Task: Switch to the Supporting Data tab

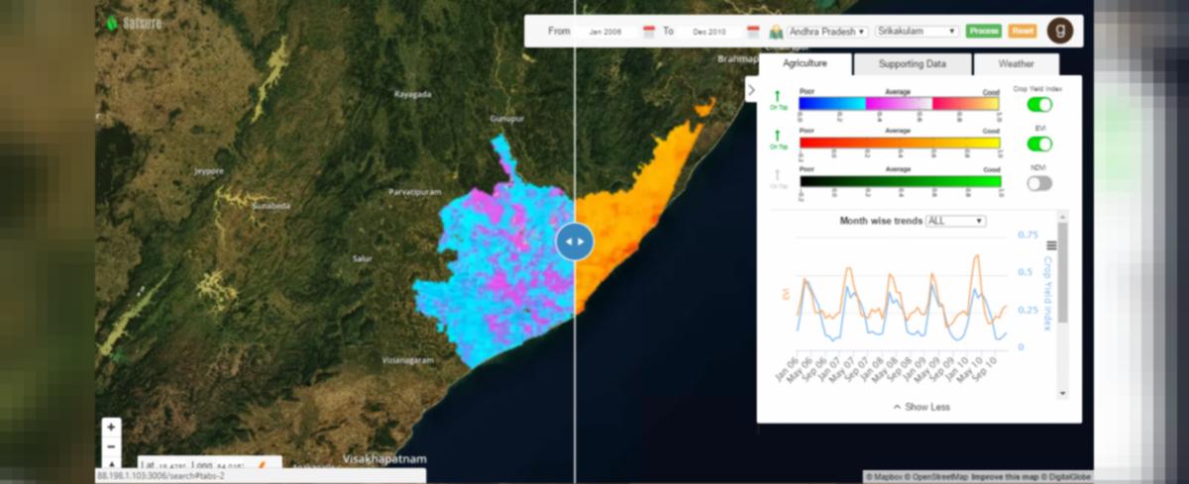Action: 913,64
